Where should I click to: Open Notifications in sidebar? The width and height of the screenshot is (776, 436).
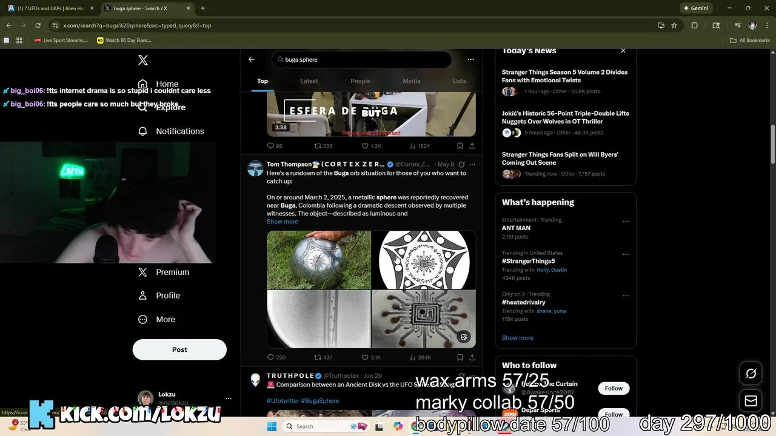click(171, 131)
